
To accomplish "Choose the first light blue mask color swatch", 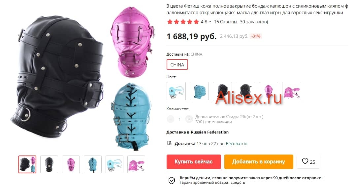I will click(x=176, y=91).
